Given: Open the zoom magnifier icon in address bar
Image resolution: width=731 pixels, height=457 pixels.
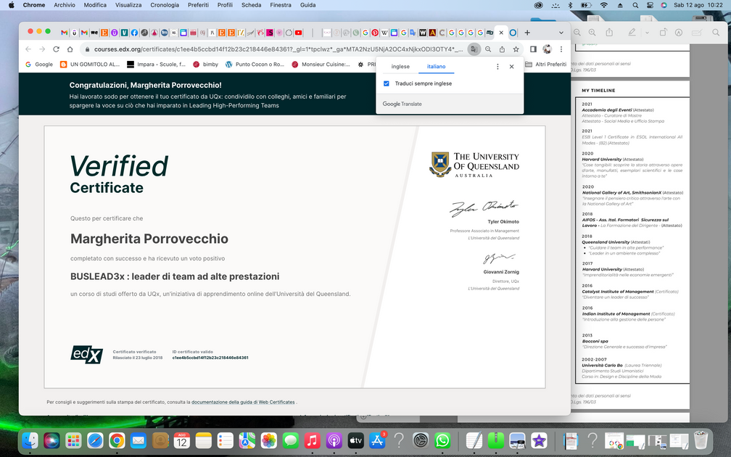Looking at the screenshot, I should (488, 49).
